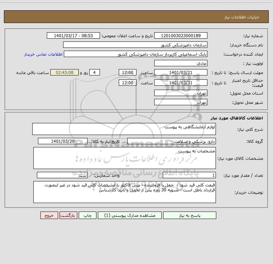273x264 pixels.
Task: Click the price validity time 12:00 field
Action: coord(127,83)
